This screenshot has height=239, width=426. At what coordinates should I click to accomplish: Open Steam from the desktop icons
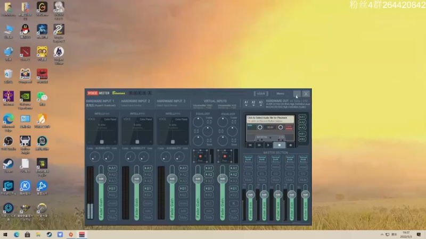8,165
